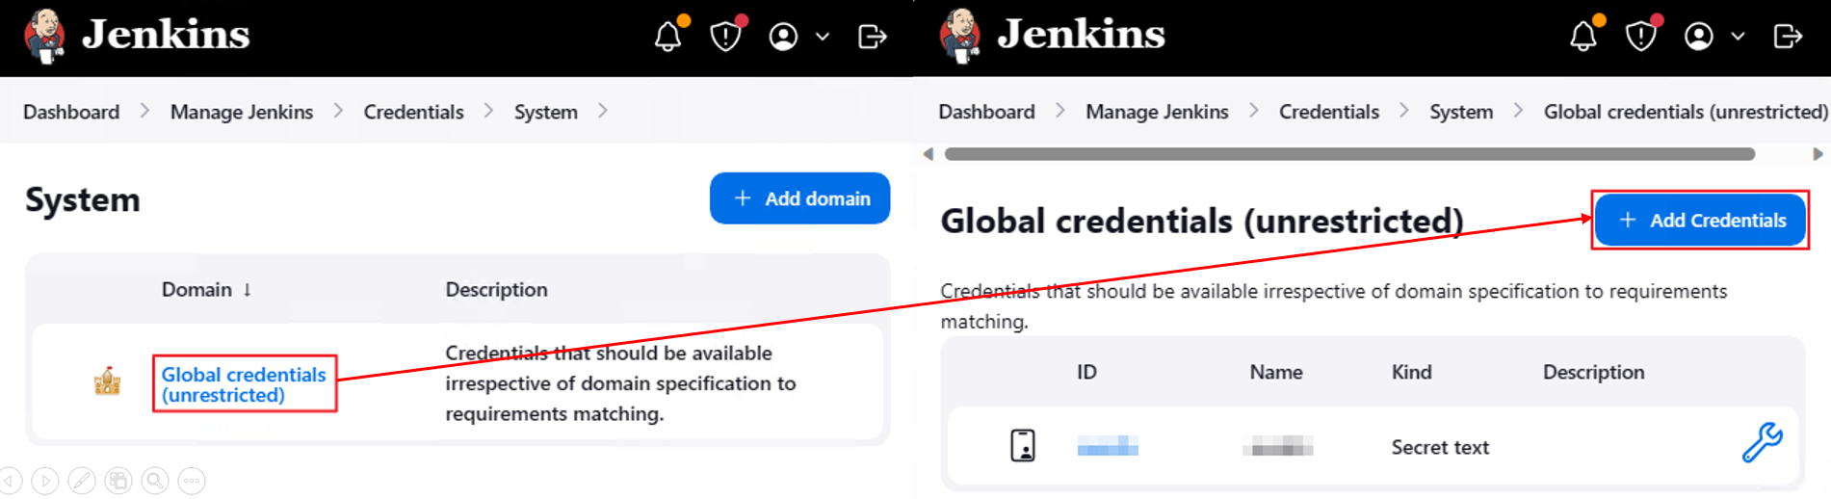Viewport: 1831px width, 499px height.
Task: Click the ID column header in credentials table
Action: coord(1086,372)
